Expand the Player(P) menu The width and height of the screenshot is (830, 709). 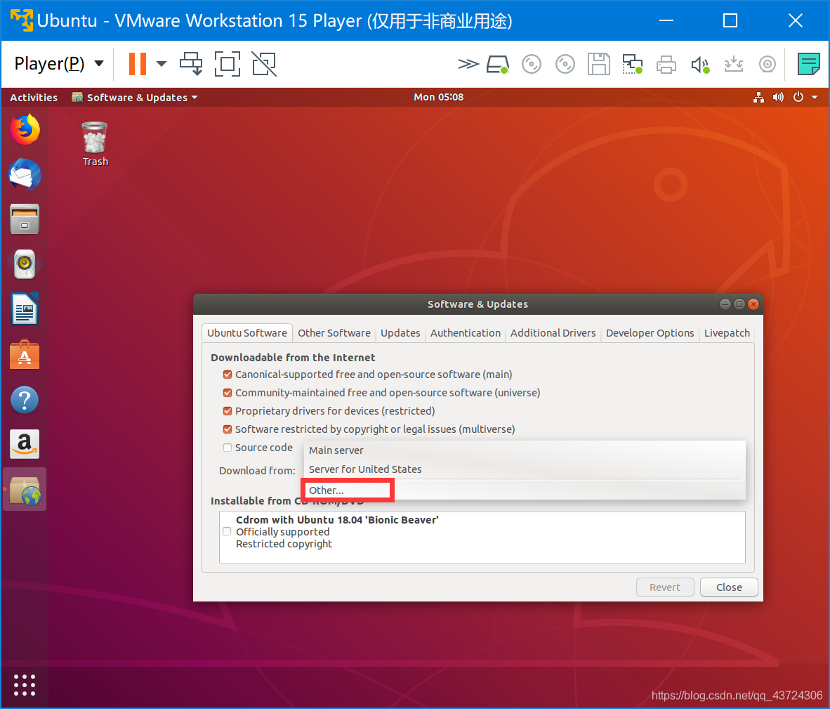coord(59,64)
